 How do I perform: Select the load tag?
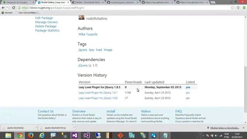pos(99,50)
